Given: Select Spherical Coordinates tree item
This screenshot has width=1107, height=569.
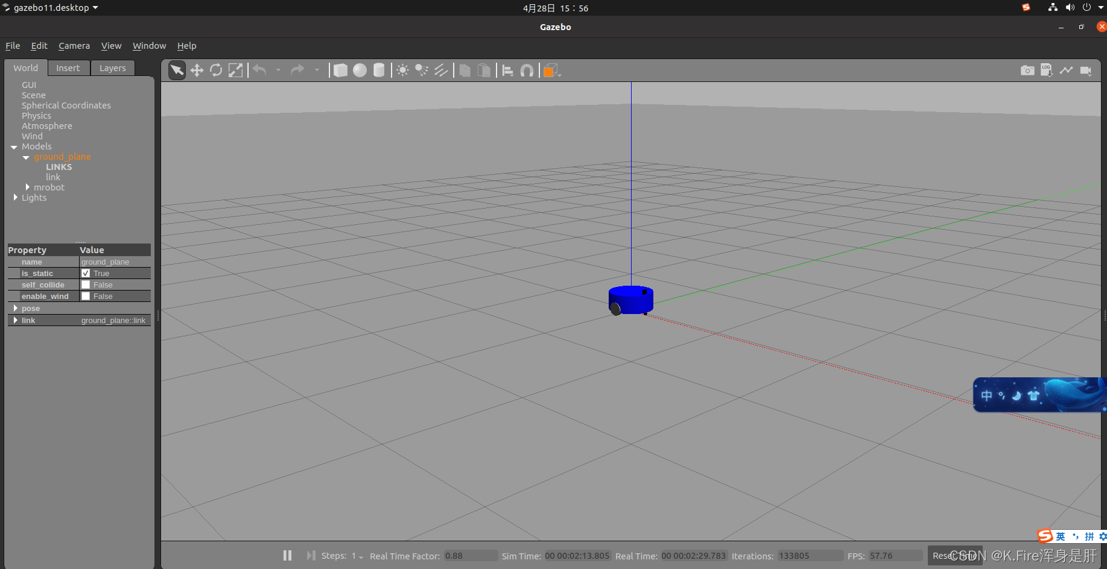Looking at the screenshot, I should pos(66,105).
